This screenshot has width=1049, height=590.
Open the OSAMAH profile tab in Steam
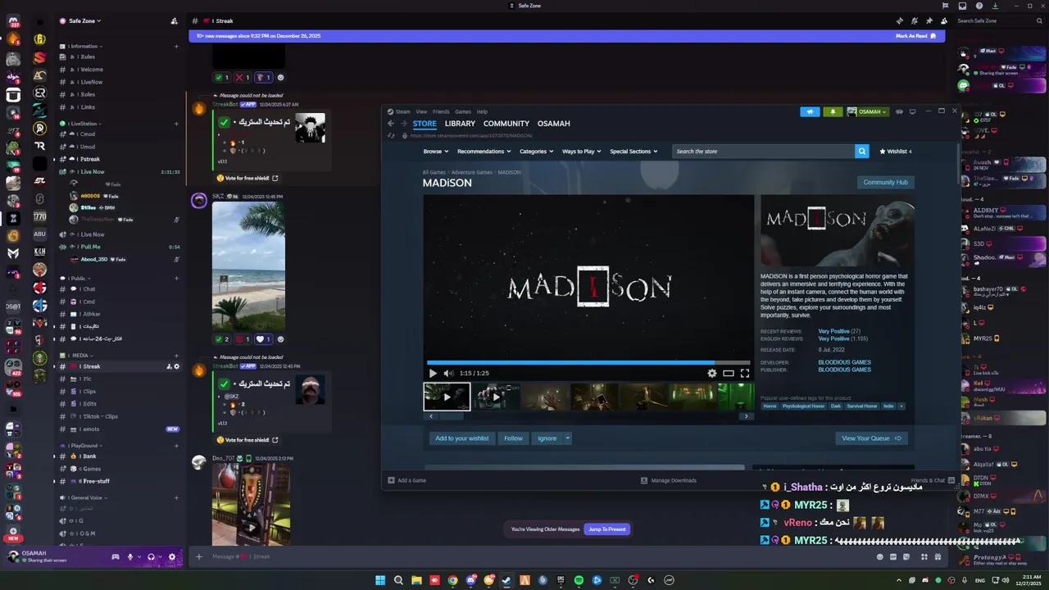(553, 124)
